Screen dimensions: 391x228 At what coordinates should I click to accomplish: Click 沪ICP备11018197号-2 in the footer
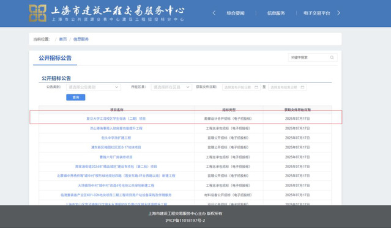coord(185,220)
